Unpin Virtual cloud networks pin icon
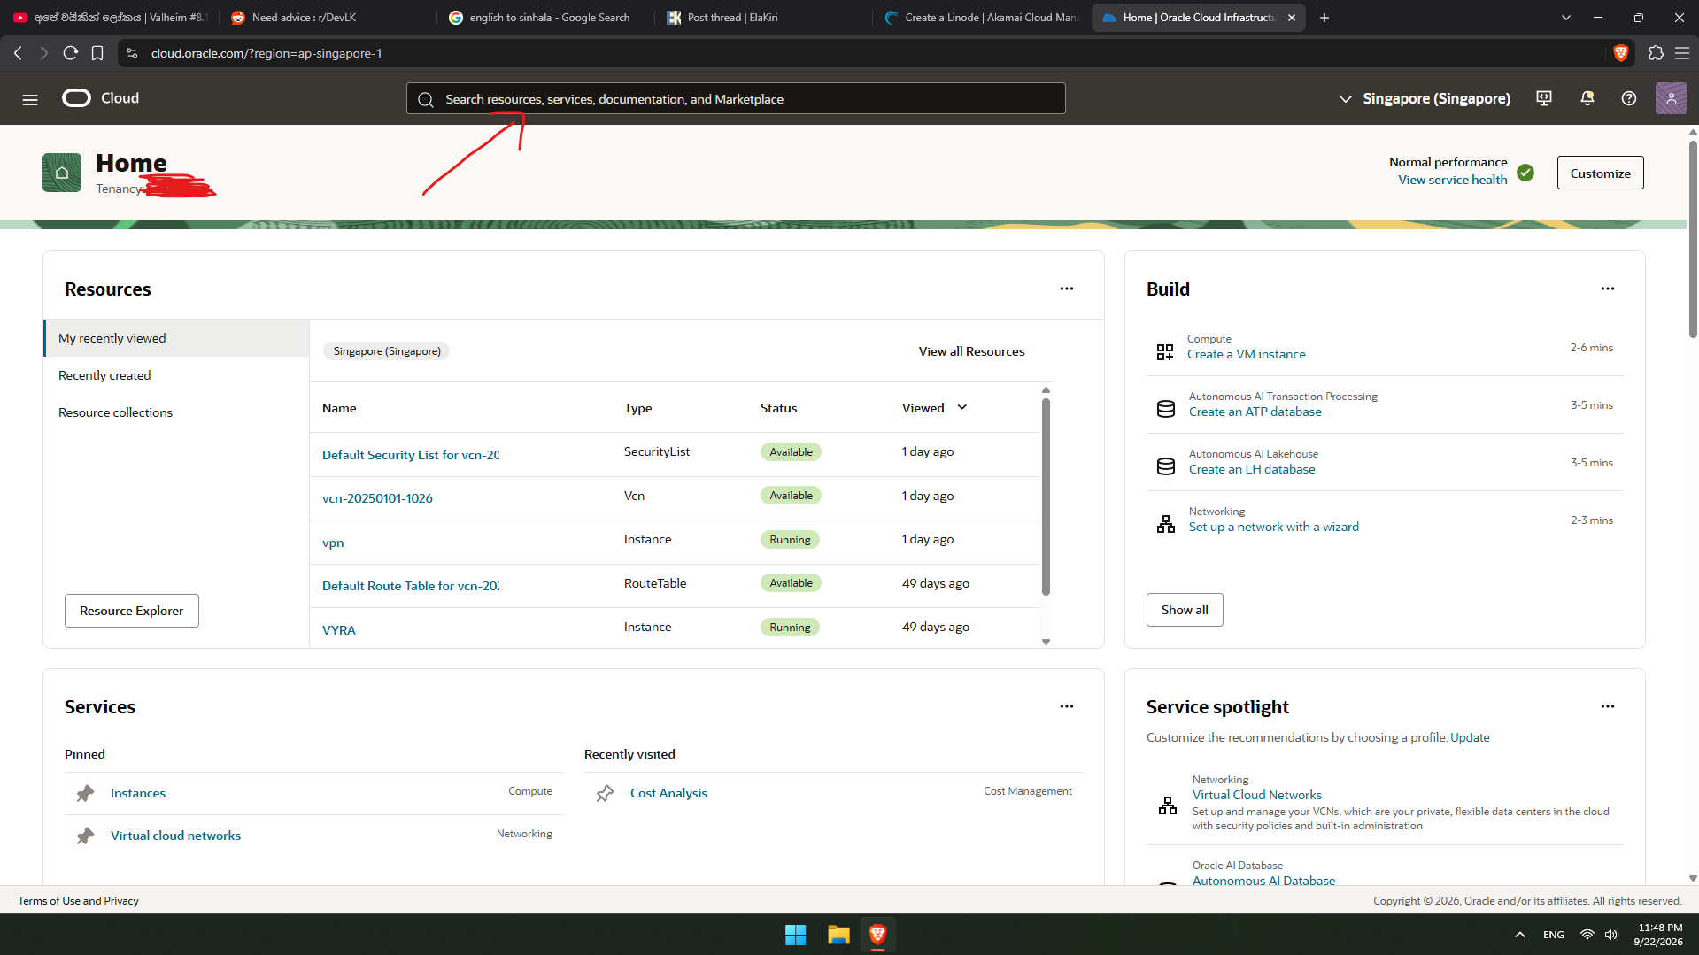Image resolution: width=1699 pixels, height=955 pixels. [85, 836]
